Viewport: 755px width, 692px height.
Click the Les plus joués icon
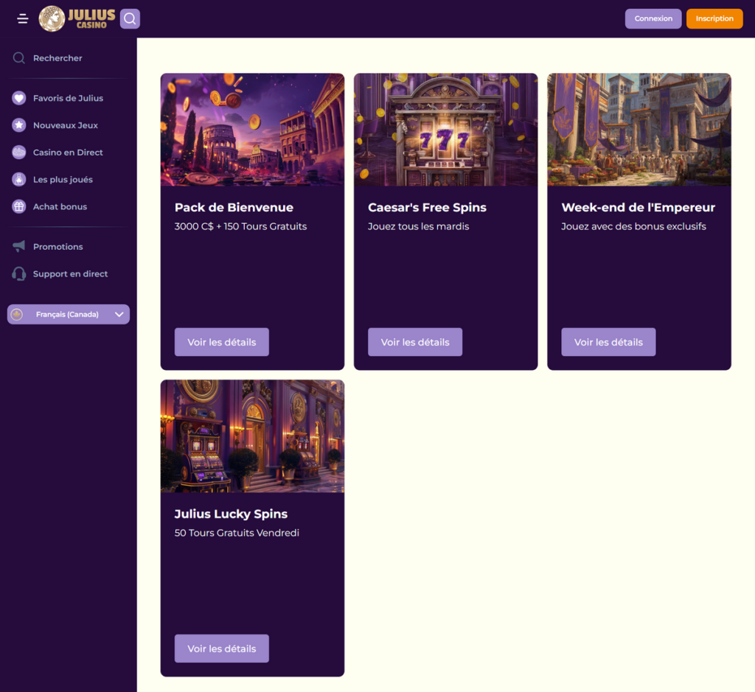(x=19, y=180)
